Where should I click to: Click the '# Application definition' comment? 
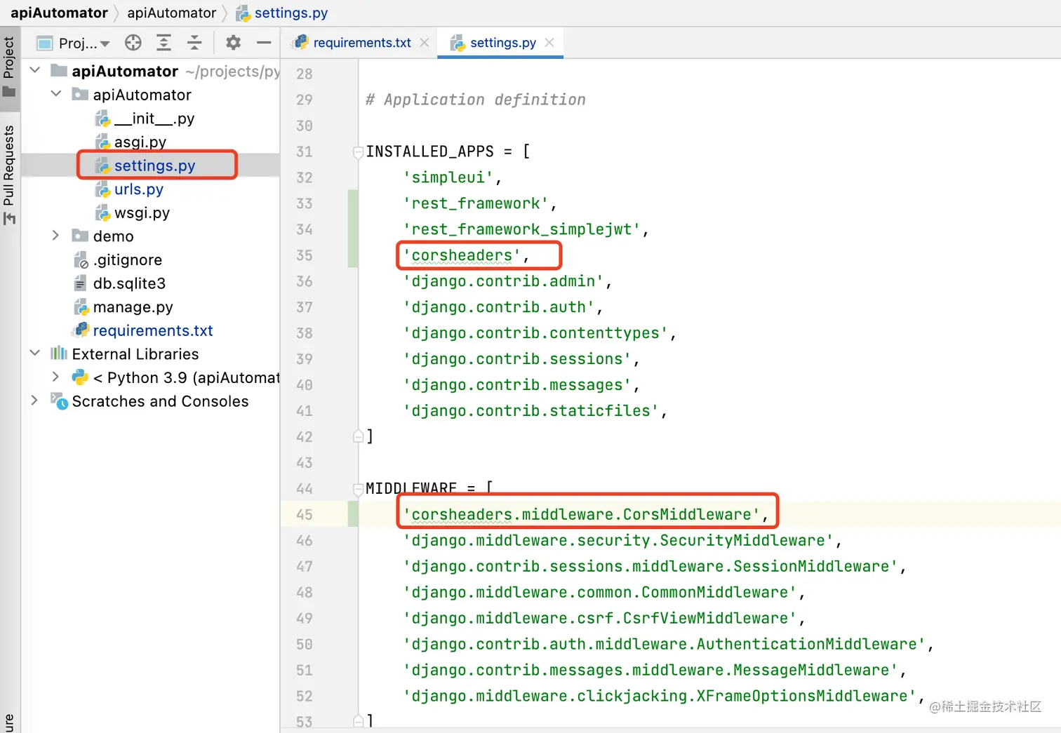476,100
